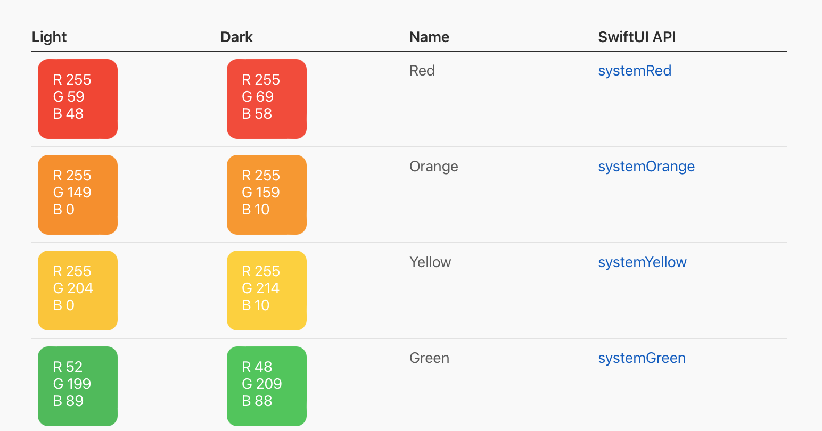The image size is (822, 431).
Task: Click the Yellow name text
Action: pos(430,262)
